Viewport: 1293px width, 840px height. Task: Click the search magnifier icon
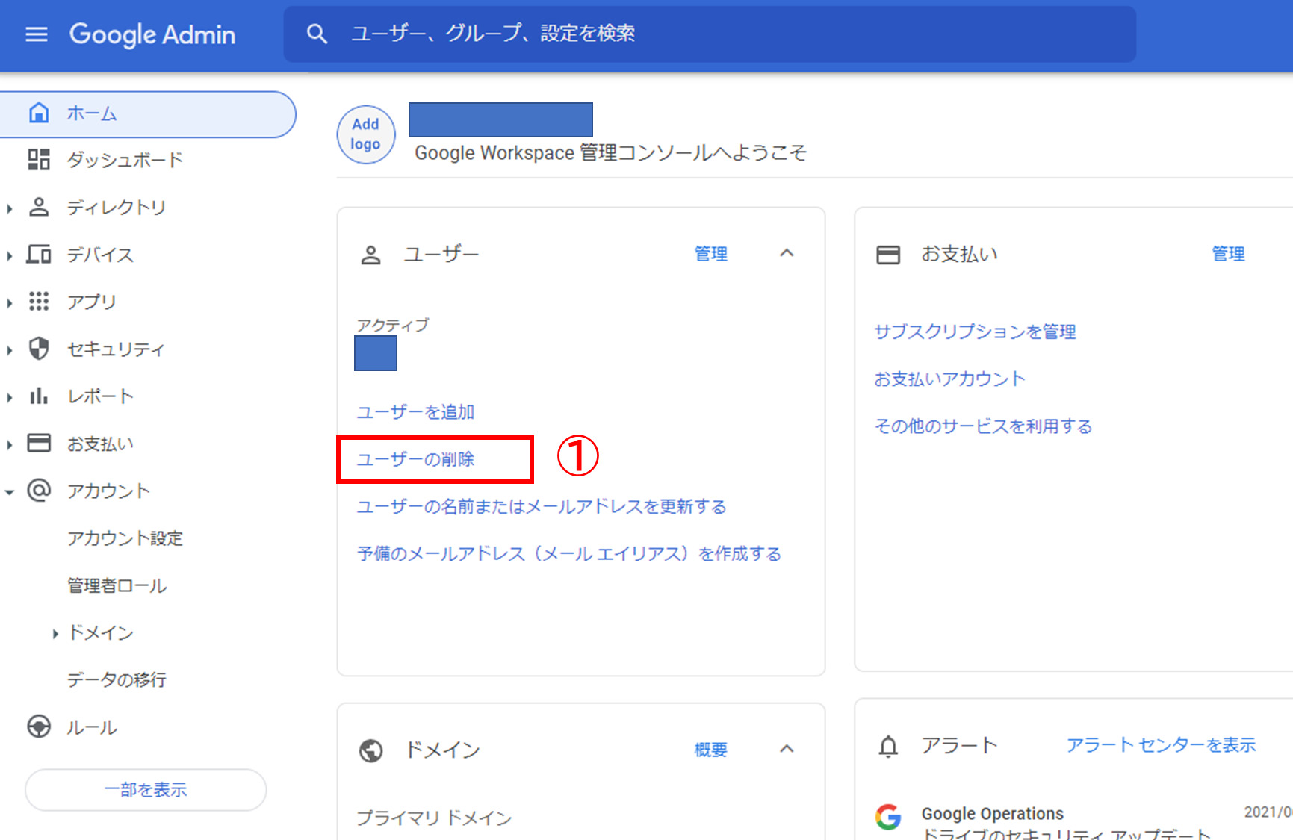(317, 34)
